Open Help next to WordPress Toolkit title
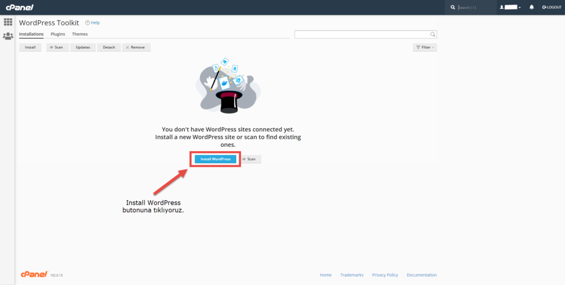 [x=92, y=23]
